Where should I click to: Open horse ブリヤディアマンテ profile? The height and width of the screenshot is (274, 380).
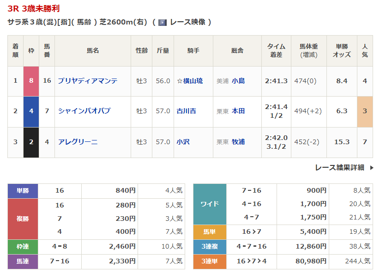88,81
